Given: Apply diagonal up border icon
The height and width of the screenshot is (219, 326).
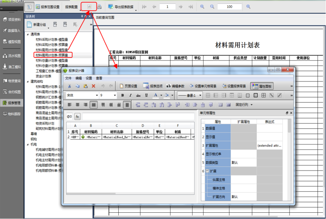Looking at the screenshot, I should click(x=279, y=95).
